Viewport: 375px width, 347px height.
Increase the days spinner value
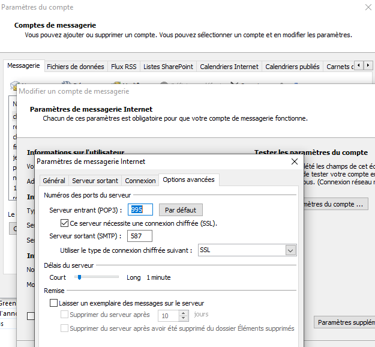click(x=184, y=313)
